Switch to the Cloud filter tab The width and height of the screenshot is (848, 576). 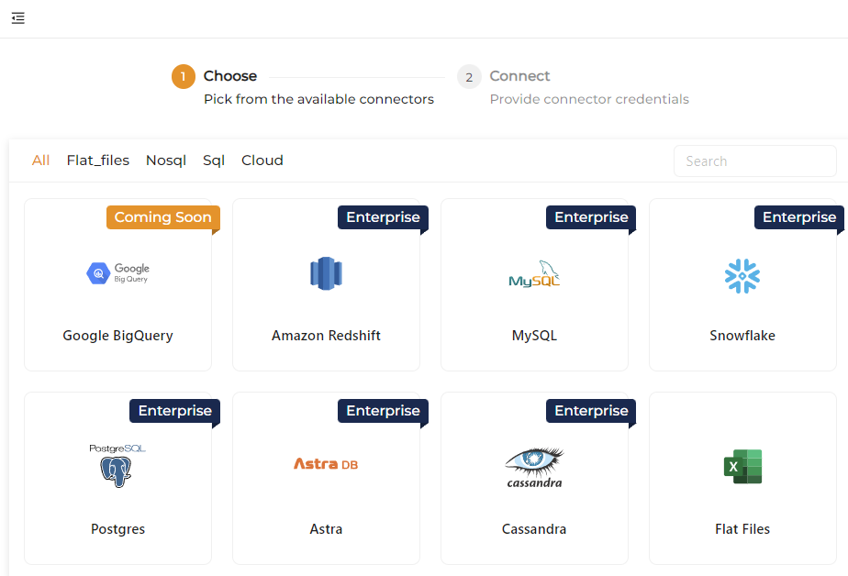262,160
